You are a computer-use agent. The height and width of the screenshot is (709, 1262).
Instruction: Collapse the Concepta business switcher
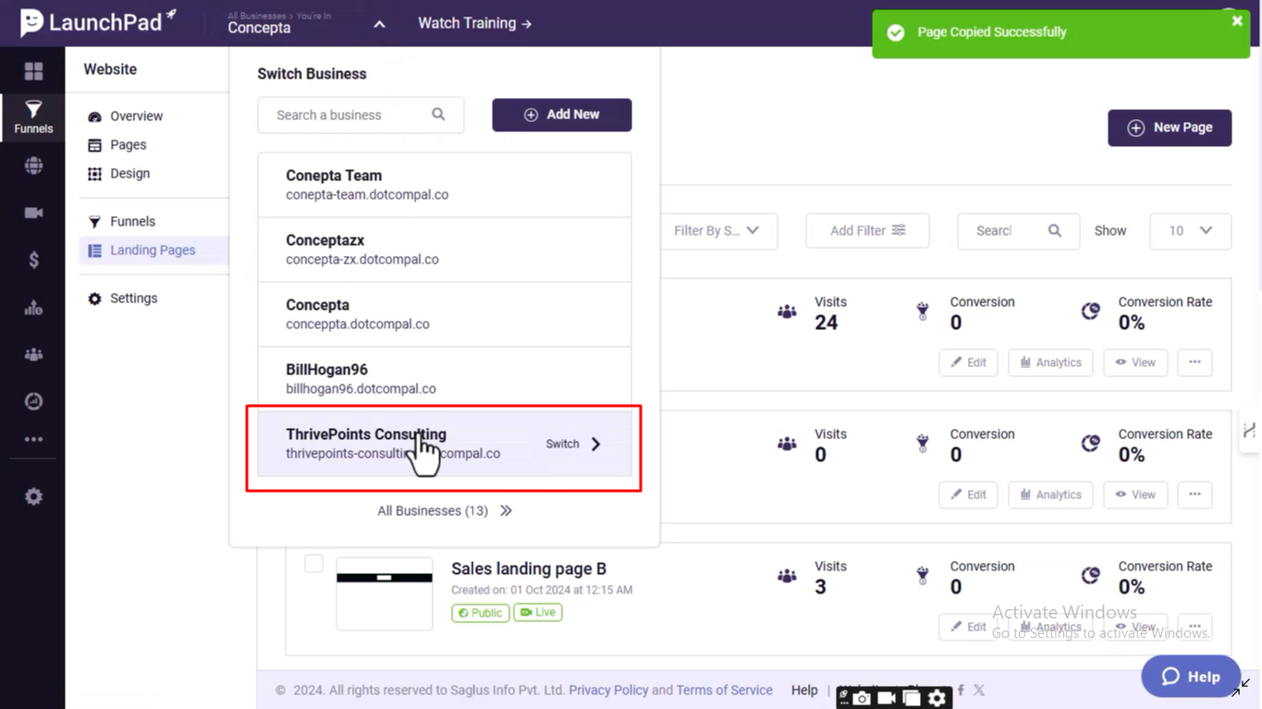(x=379, y=24)
